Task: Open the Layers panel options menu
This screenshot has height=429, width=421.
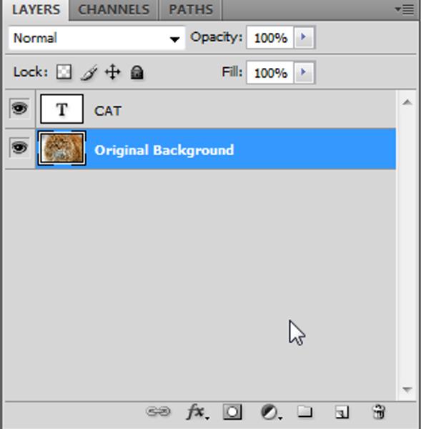Action: 405,10
